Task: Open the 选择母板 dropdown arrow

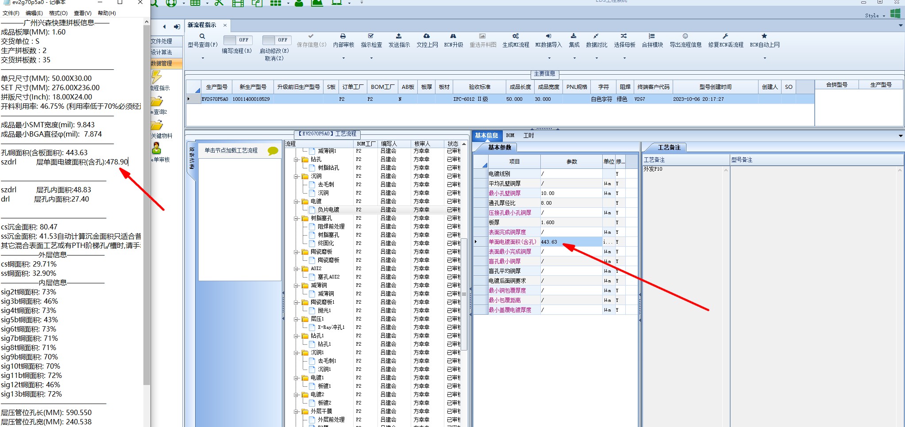Action: (624, 58)
